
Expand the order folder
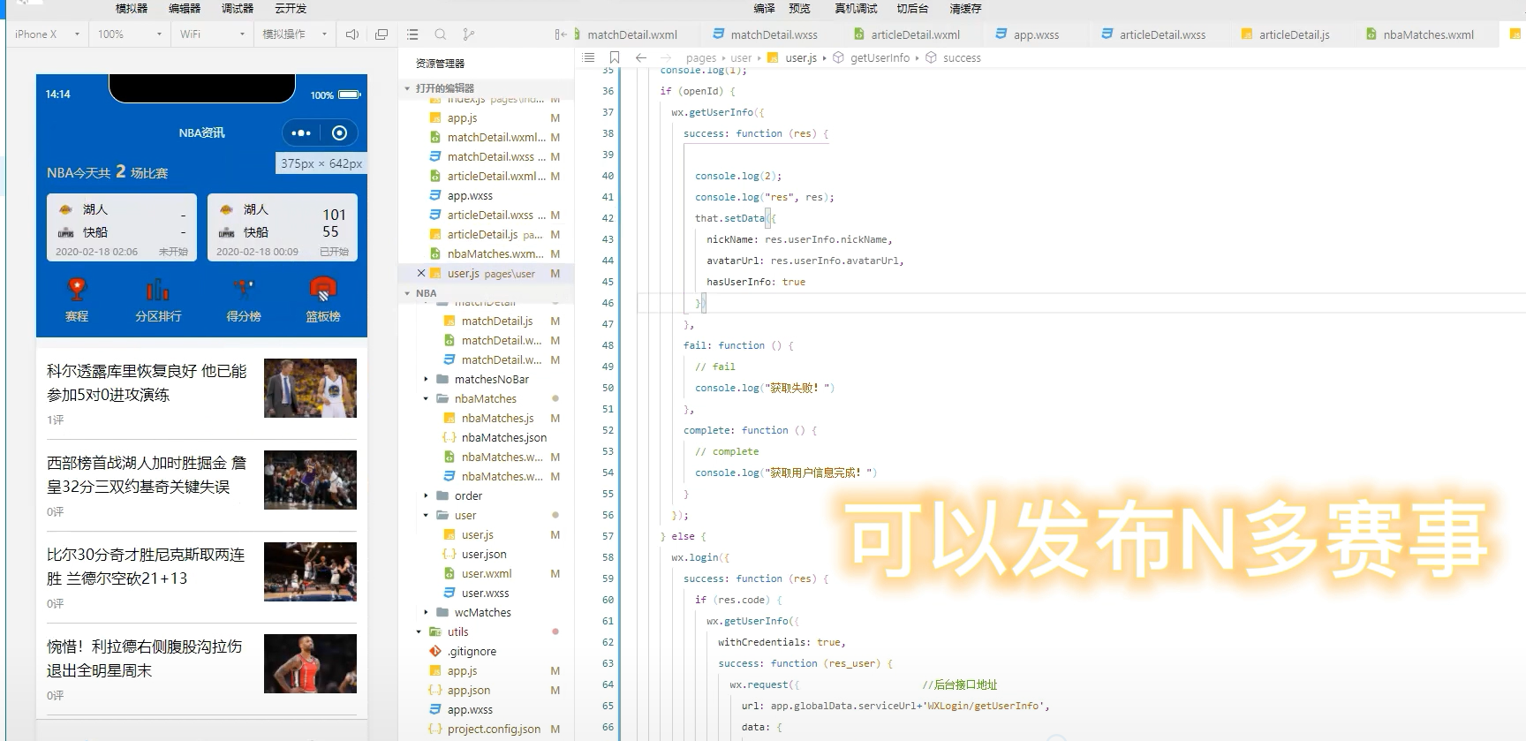coord(426,495)
